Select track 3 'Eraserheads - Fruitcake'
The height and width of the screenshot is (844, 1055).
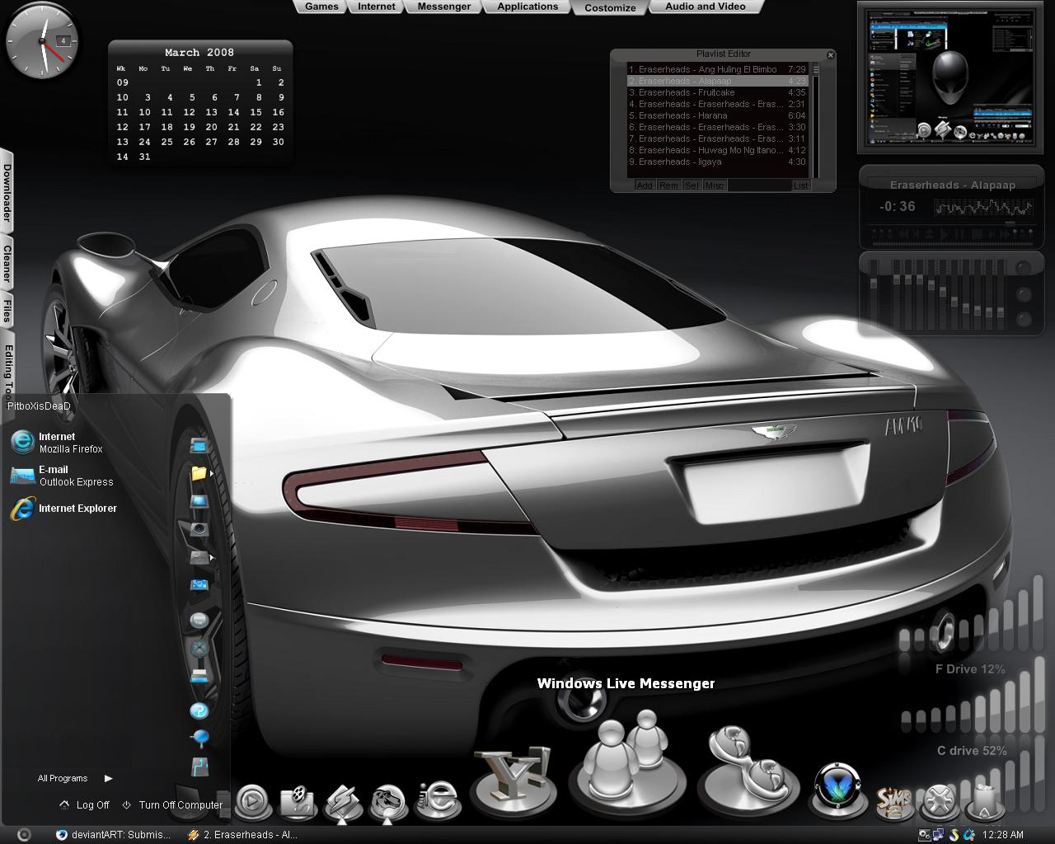716,92
